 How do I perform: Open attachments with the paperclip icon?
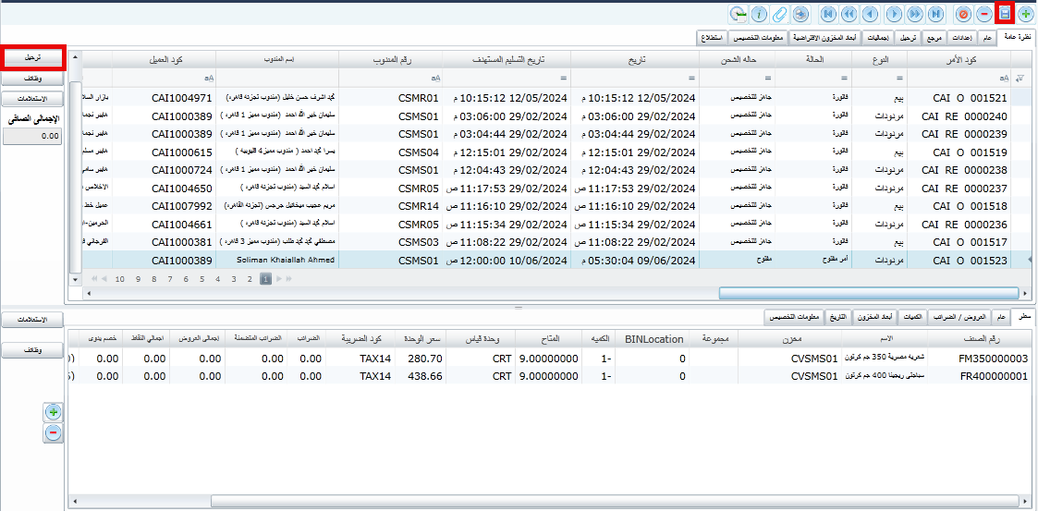780,14
